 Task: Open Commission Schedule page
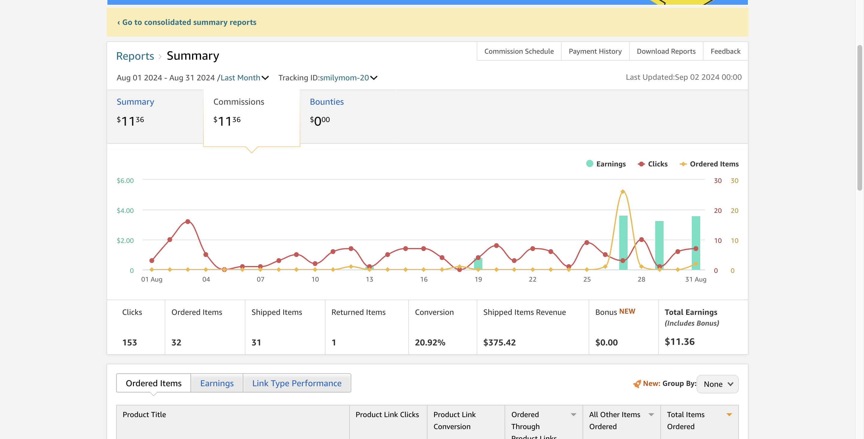point(519,51)
